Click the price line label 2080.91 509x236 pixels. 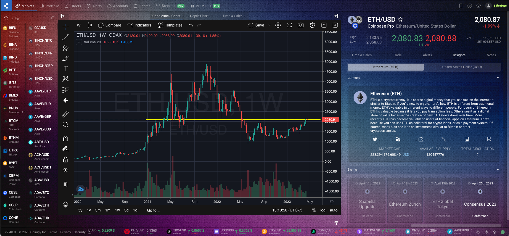pyautogui.click(x=331, y=120)
